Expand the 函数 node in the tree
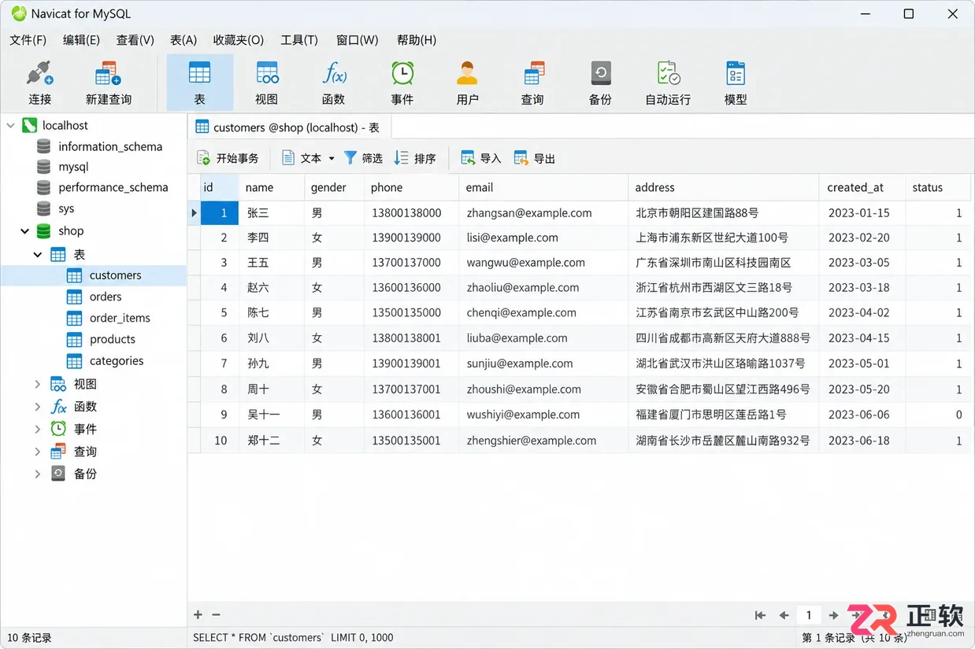 point(37,407)
